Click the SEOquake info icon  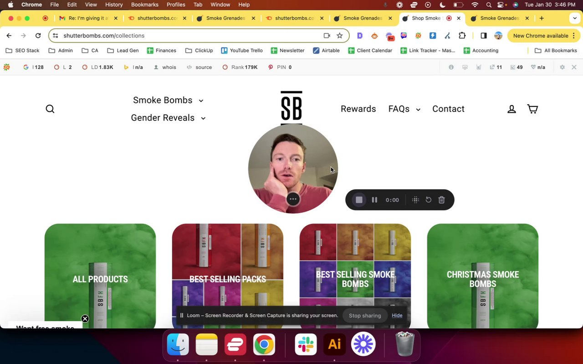[x=451, y=67]
